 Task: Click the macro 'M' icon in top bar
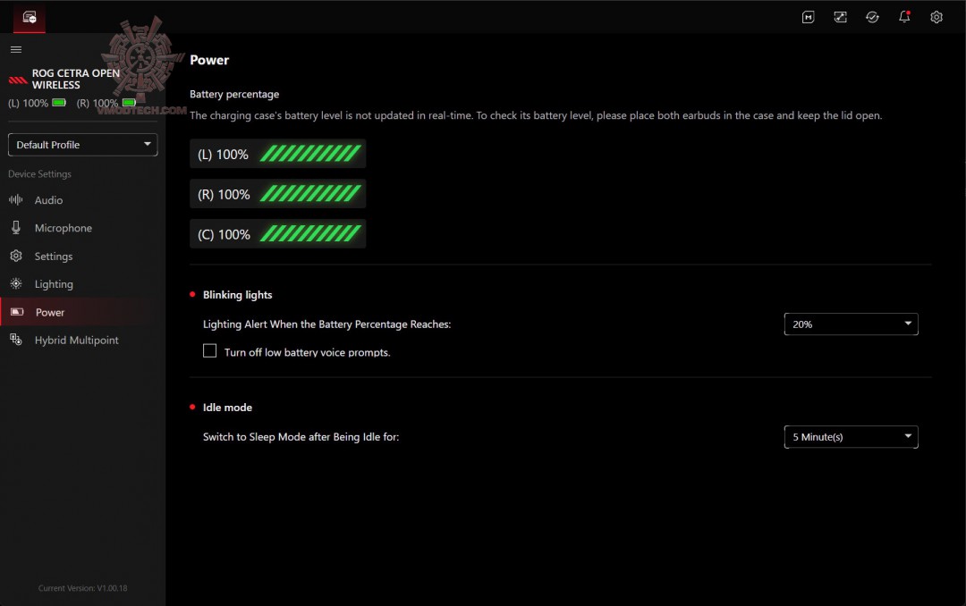(808, 17)
